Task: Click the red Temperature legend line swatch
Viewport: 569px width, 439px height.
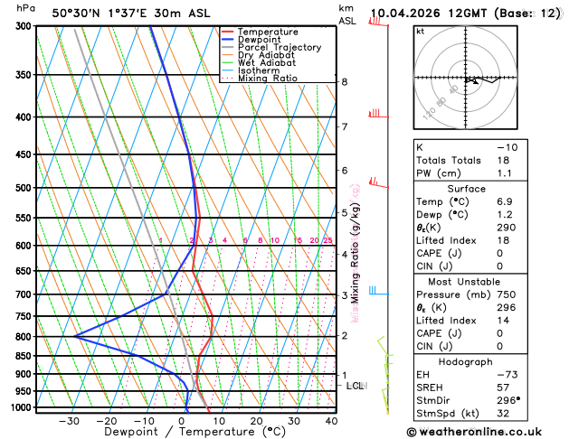Action: pyautogui.click(x=228, y=32)
